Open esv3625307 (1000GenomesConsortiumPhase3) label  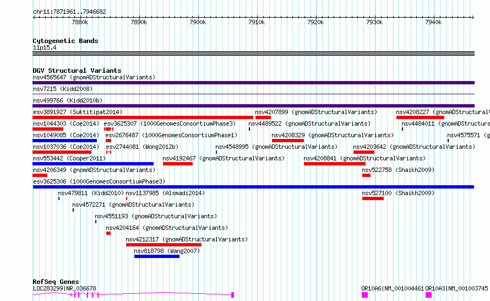(170, 123)
